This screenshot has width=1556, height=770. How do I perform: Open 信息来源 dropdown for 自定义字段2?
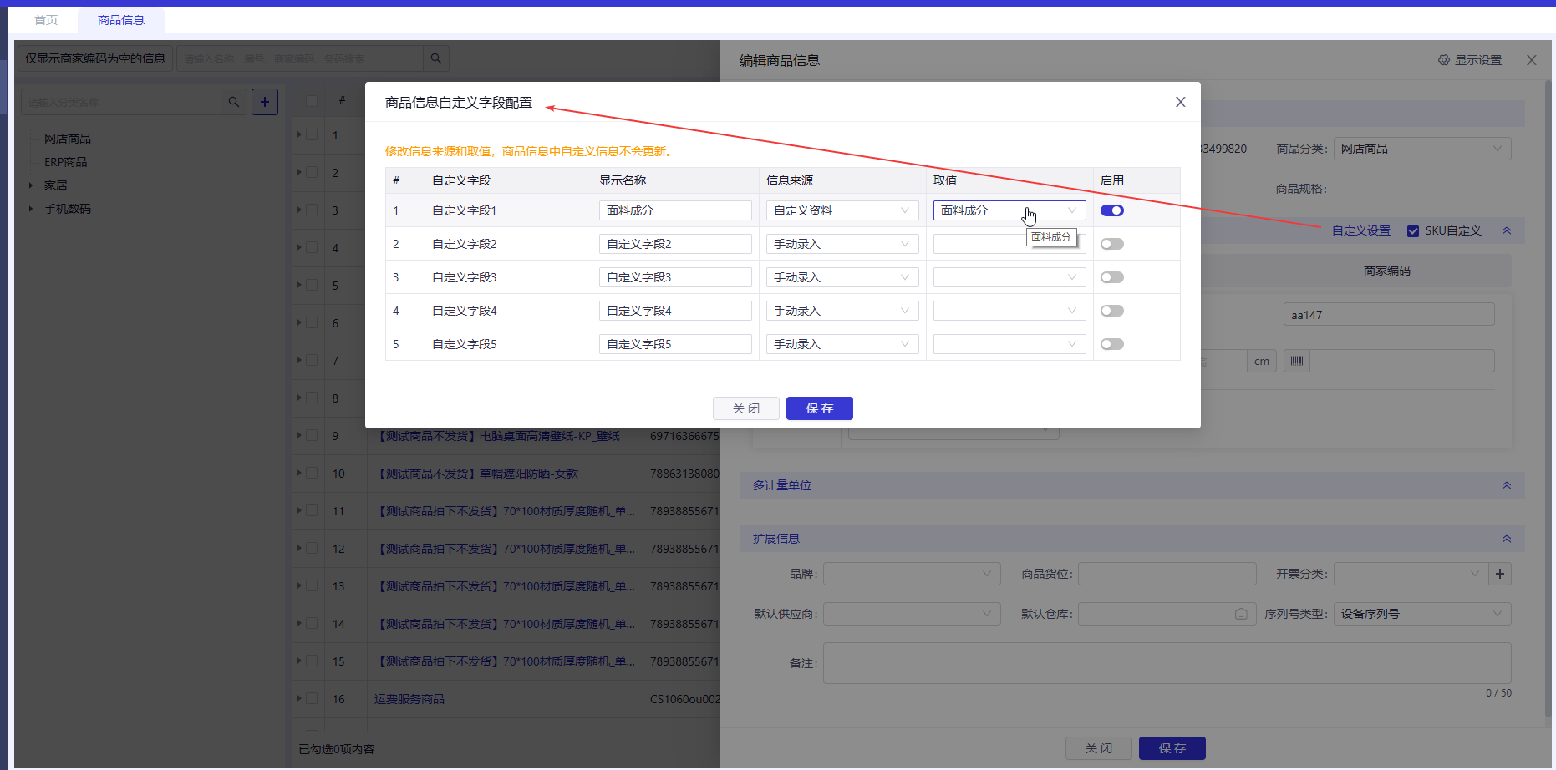[842, 244]
